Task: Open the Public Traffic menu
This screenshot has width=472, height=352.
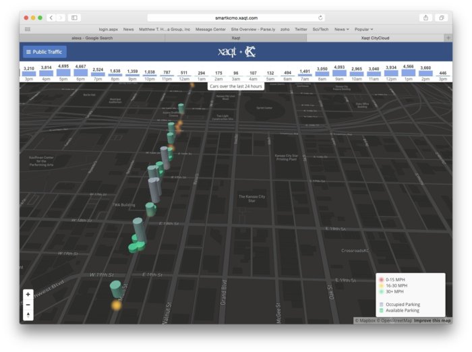Action: pos(45,52)
